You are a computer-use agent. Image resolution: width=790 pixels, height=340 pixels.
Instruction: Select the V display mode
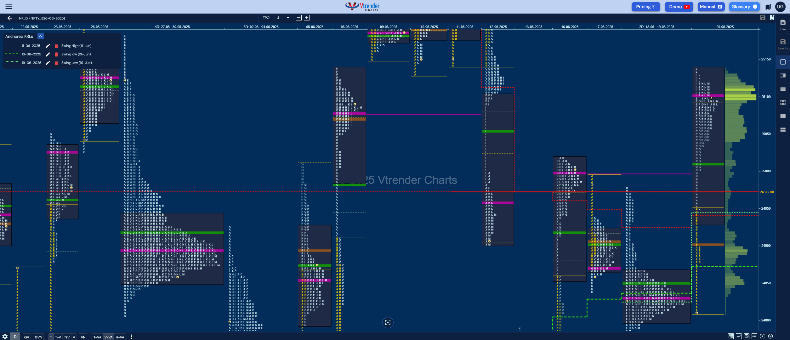click(x=74, y=337)
